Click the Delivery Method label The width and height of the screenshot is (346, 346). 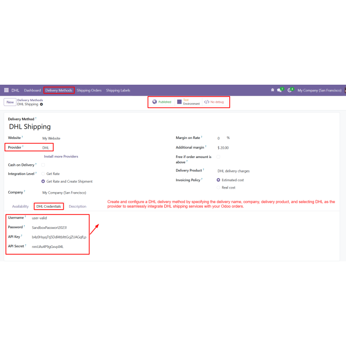[x=21, y=119]
